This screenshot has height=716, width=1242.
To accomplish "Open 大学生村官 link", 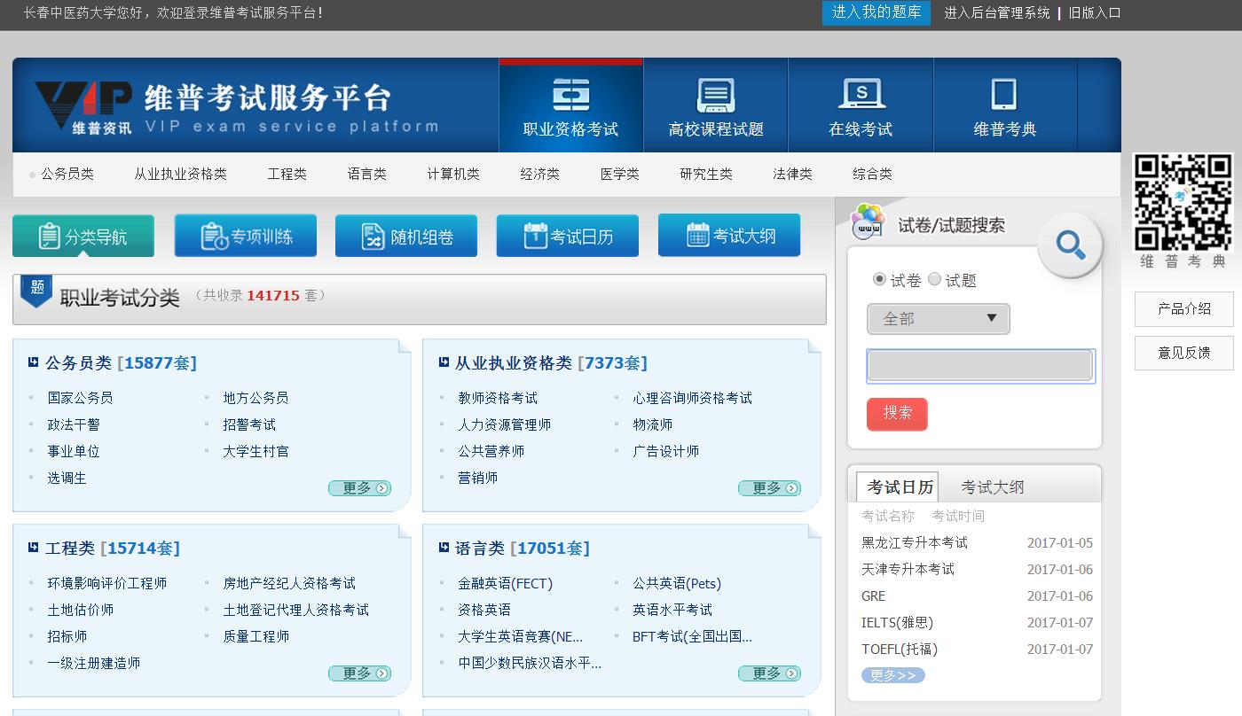I will click(x=256, y=451).
